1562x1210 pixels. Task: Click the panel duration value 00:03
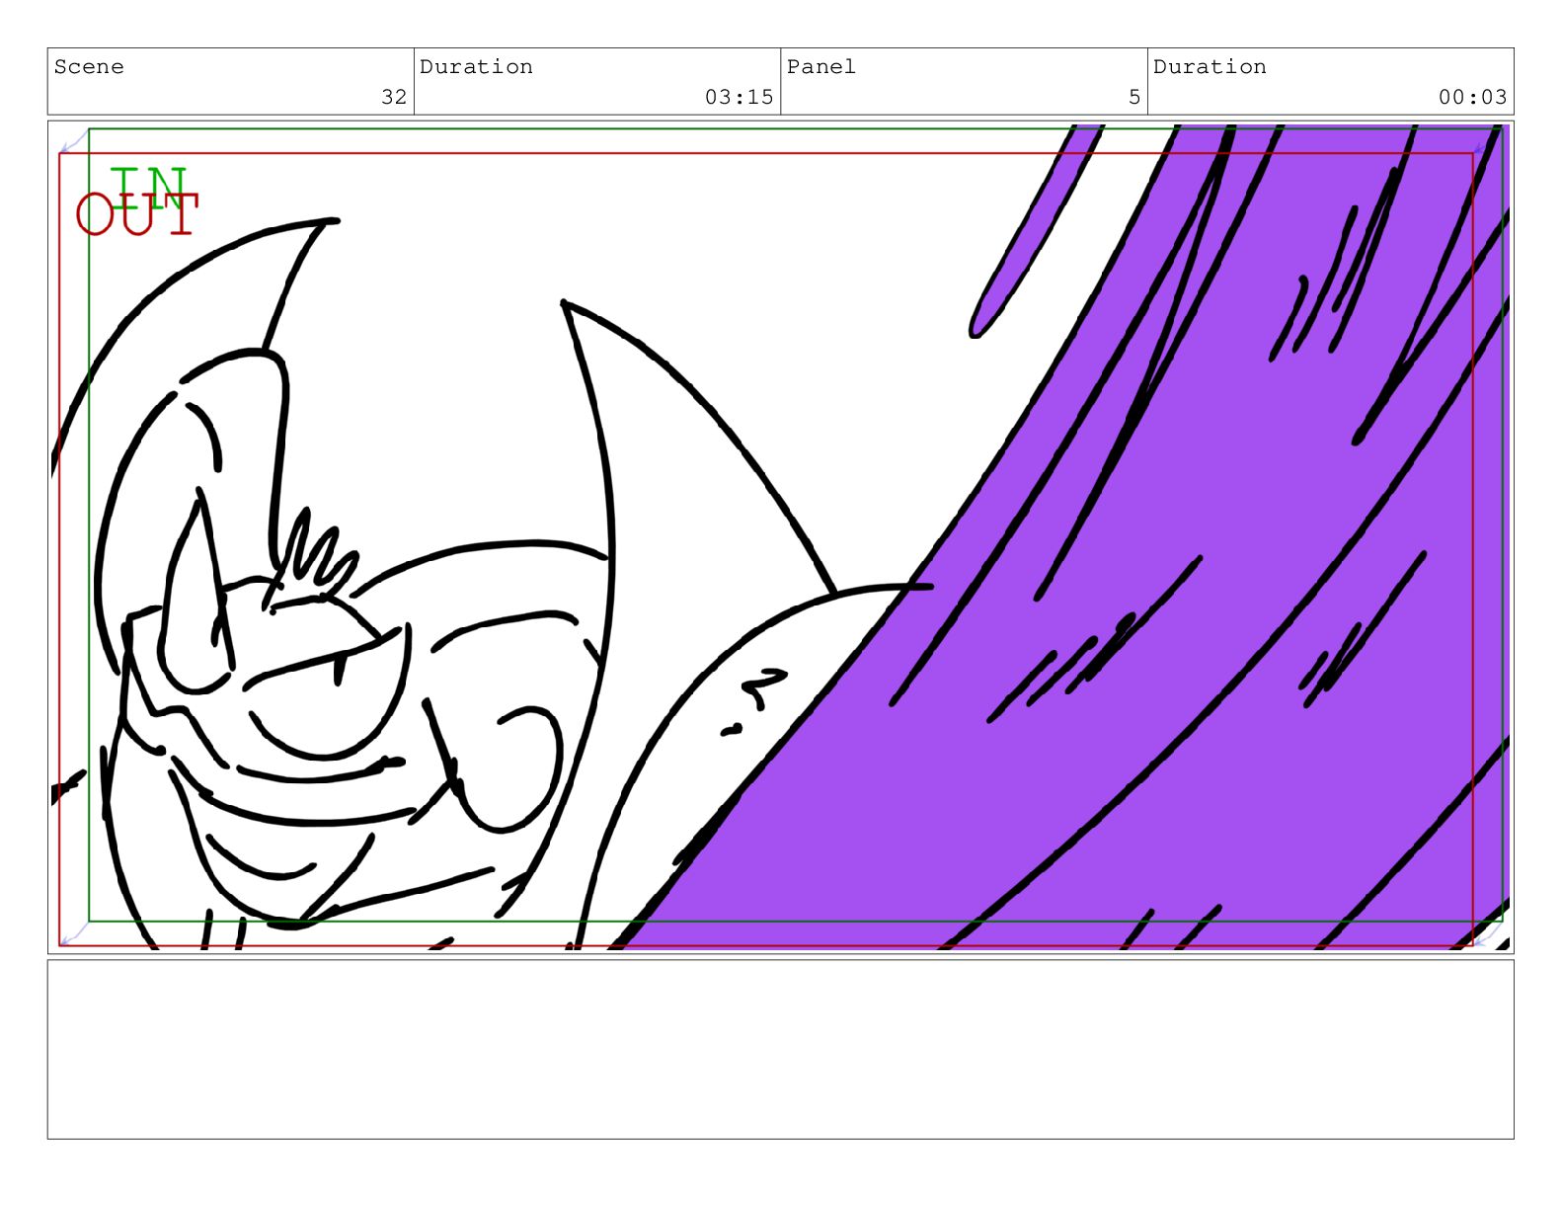tap(1471, 97)
